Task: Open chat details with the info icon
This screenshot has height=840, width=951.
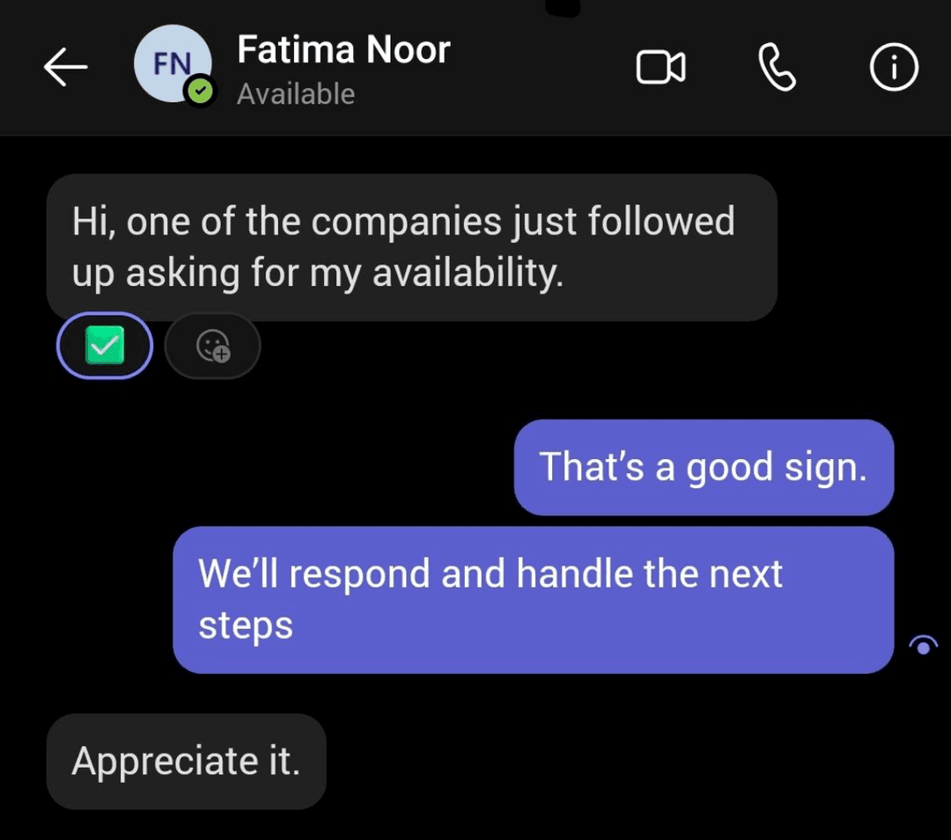Action: click(894, 68)
